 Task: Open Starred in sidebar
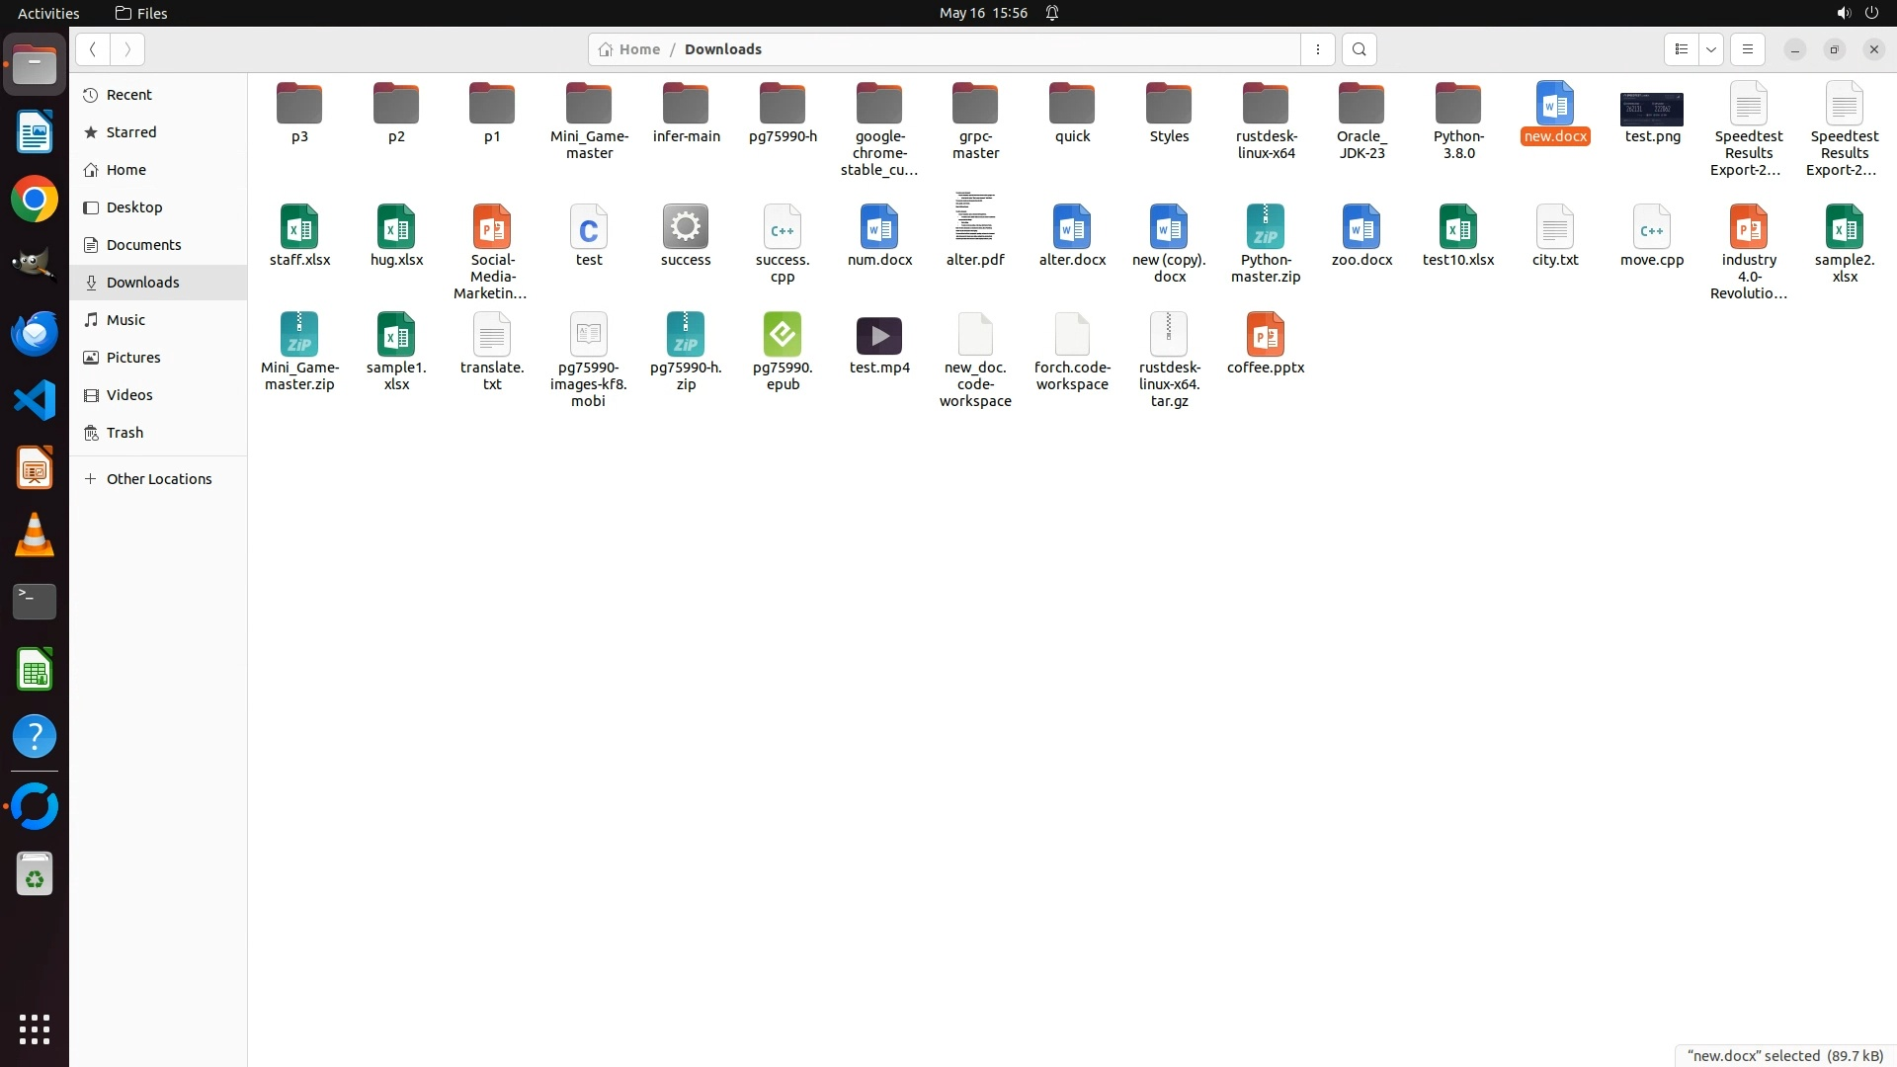[130, 132]
